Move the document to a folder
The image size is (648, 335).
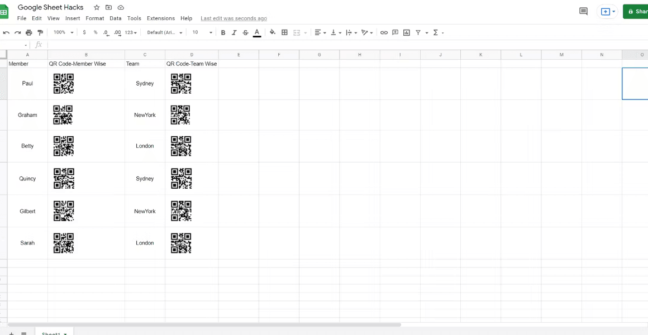[x=109, y=7]
